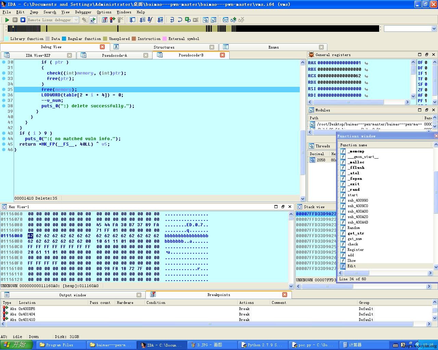The image size is (438, 350).
Task: Toggle breakpoint dot on line 43
Action: (x=4, y=133)
